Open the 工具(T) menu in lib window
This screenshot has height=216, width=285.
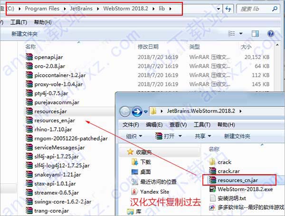coord(19,22)
